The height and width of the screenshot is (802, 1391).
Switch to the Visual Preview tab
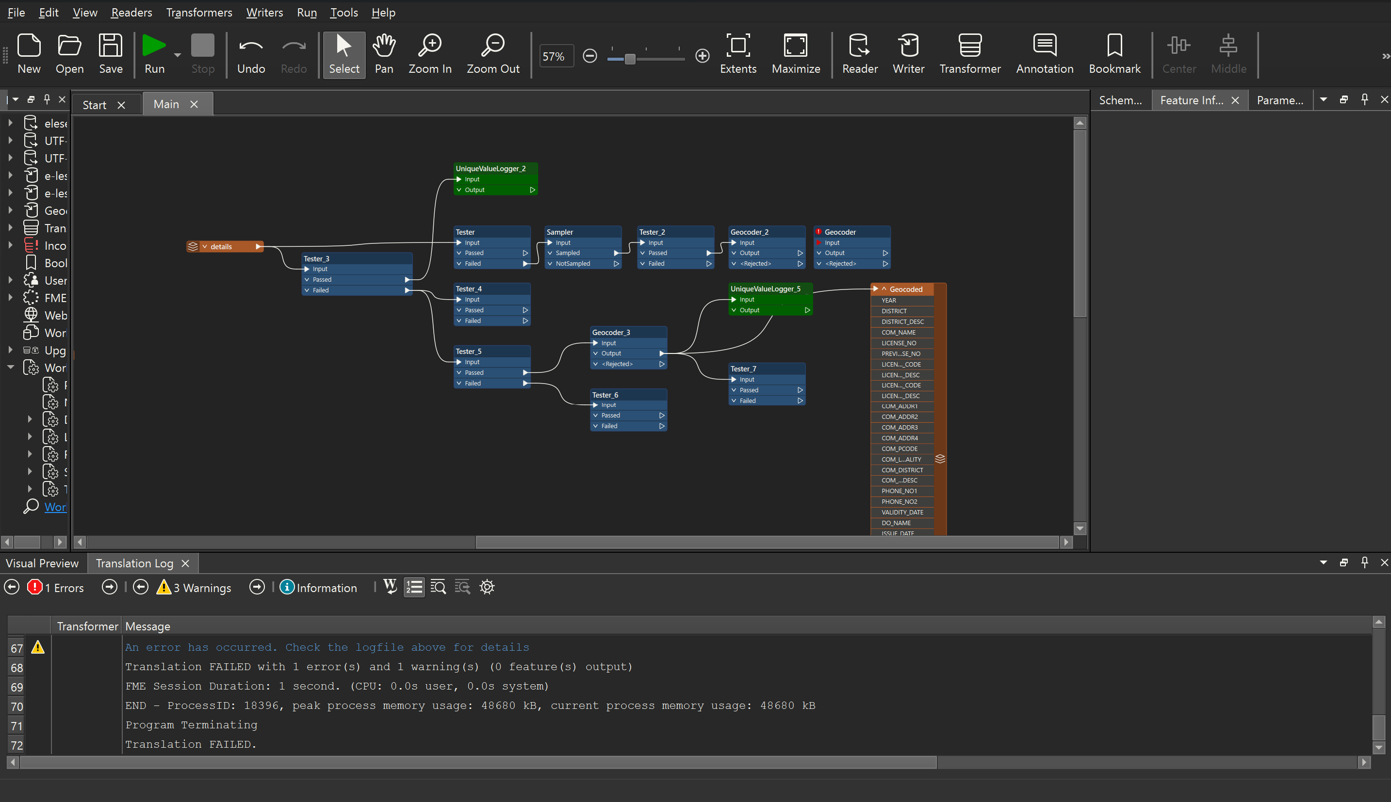[42, 563]
